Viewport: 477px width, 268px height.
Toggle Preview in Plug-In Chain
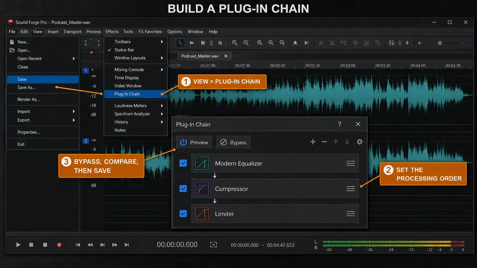194,142
